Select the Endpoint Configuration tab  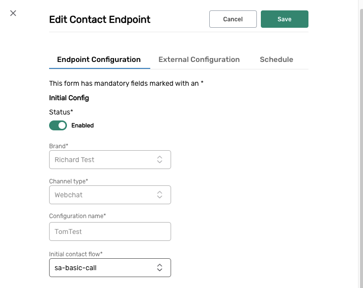(99, 59)
